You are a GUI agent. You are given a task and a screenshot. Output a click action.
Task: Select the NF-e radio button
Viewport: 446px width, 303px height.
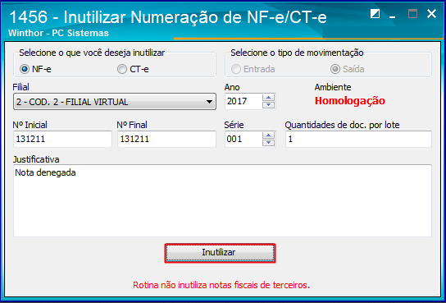25,69
